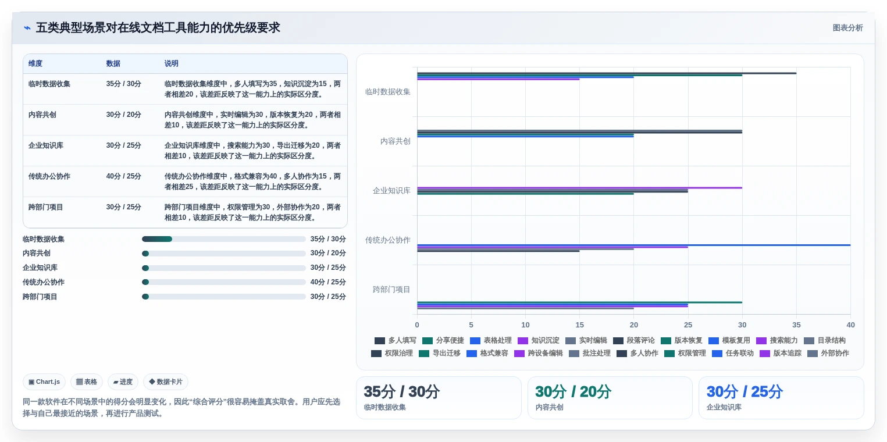
Task: Click the longest blue bar reaching 40
Action: (634, 245)
